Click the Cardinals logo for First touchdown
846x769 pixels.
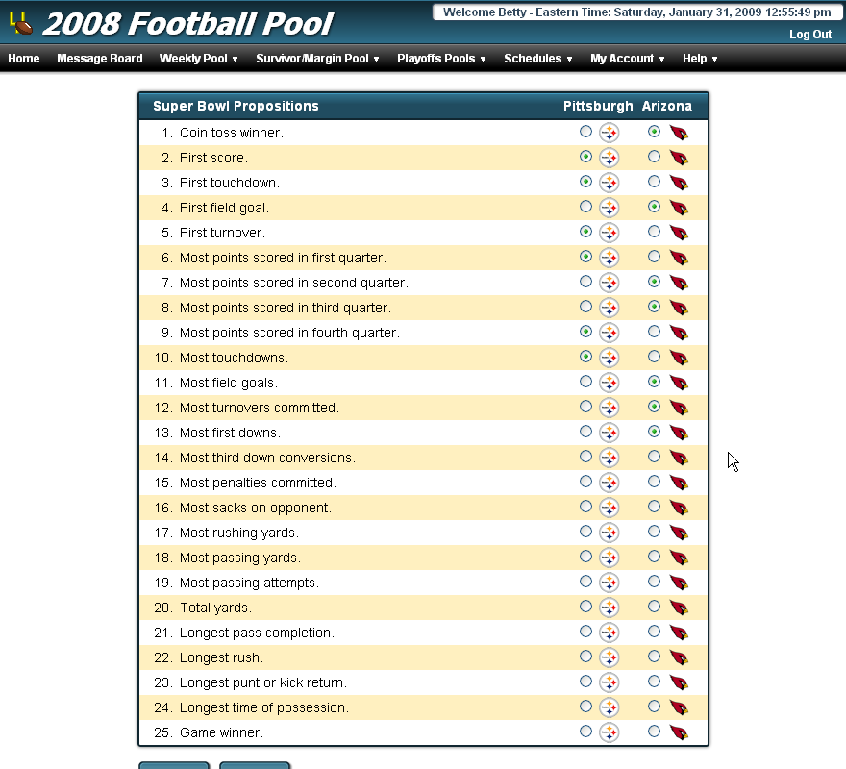tap(679, 183)
